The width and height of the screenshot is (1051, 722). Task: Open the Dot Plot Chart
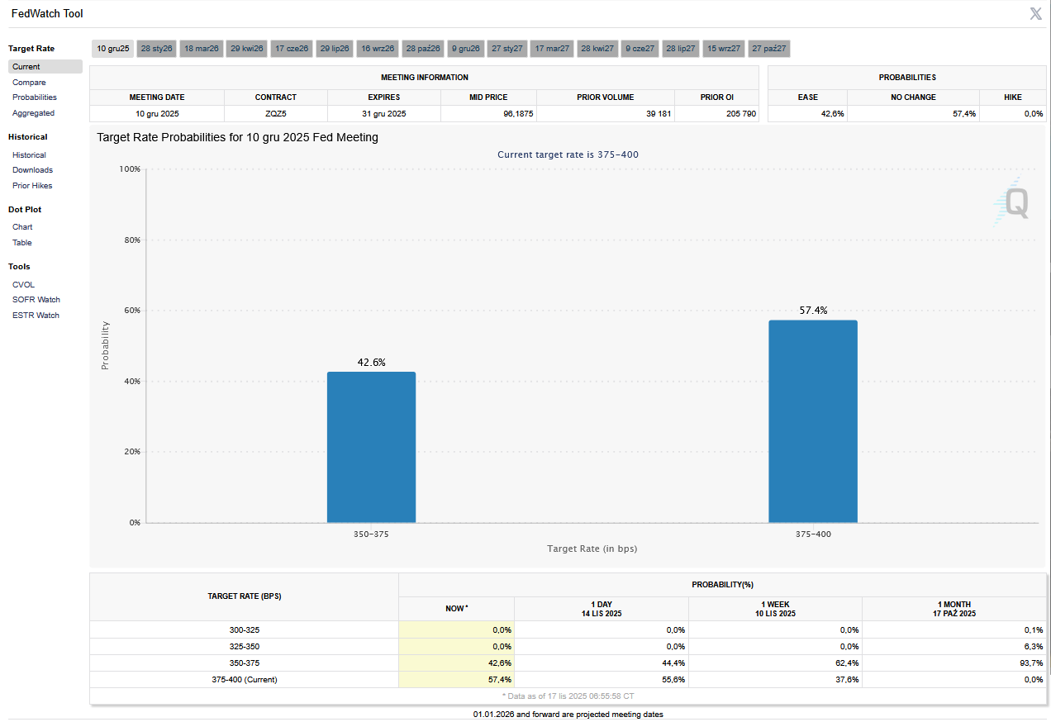(22, 227)
